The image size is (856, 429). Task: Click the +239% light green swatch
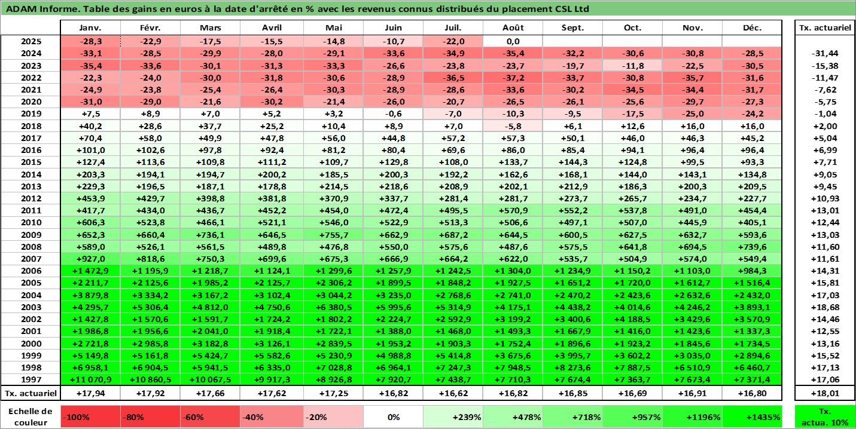pyautogui.click(x=453, y=417)
